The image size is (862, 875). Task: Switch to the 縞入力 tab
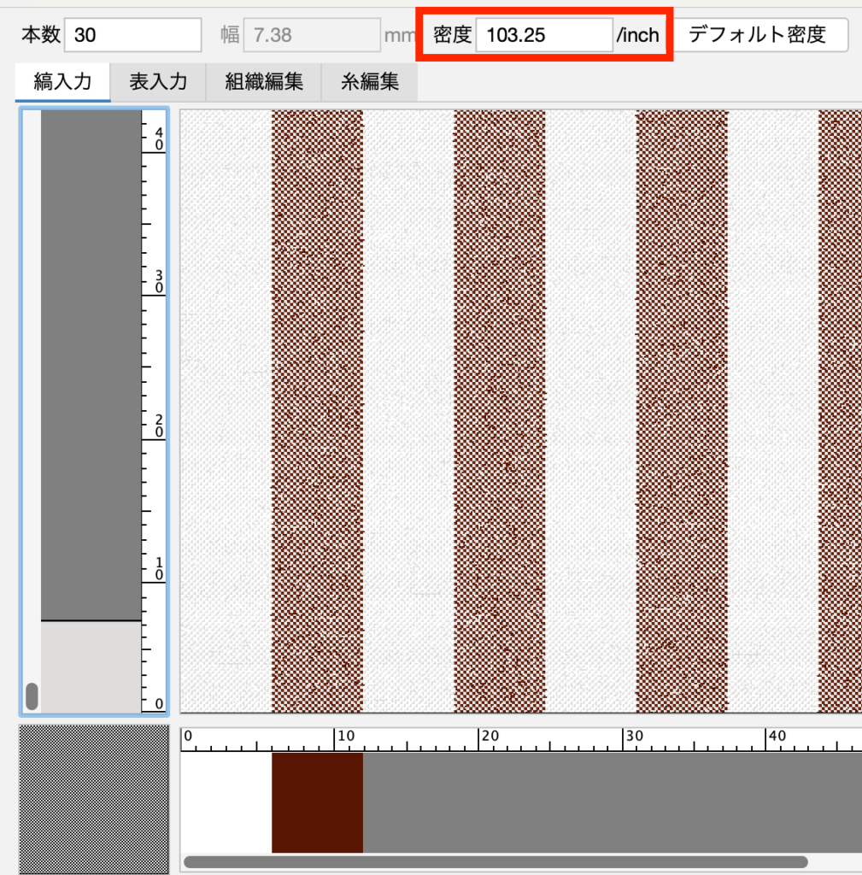tap(62, 82)
